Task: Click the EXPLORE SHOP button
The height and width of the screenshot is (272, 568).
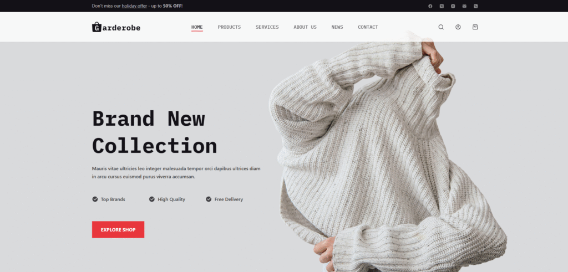Action: 118,230
